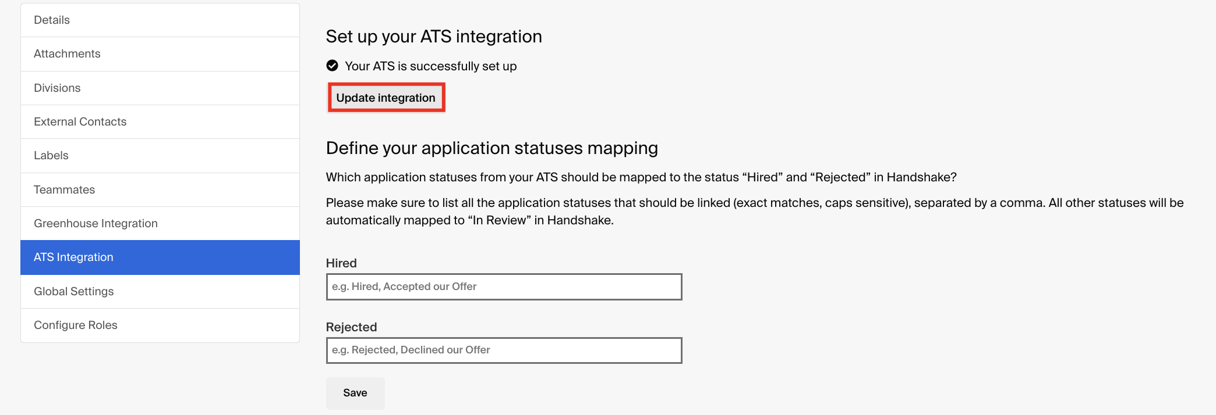
Task: Click 'Define your application statuses mapping' heading
Action: coord(492,148)
